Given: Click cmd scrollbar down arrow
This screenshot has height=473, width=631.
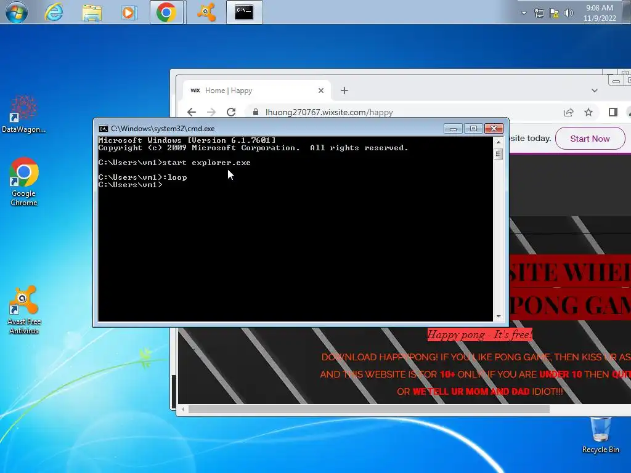Looking at the screenshot, I should (498, 317).
